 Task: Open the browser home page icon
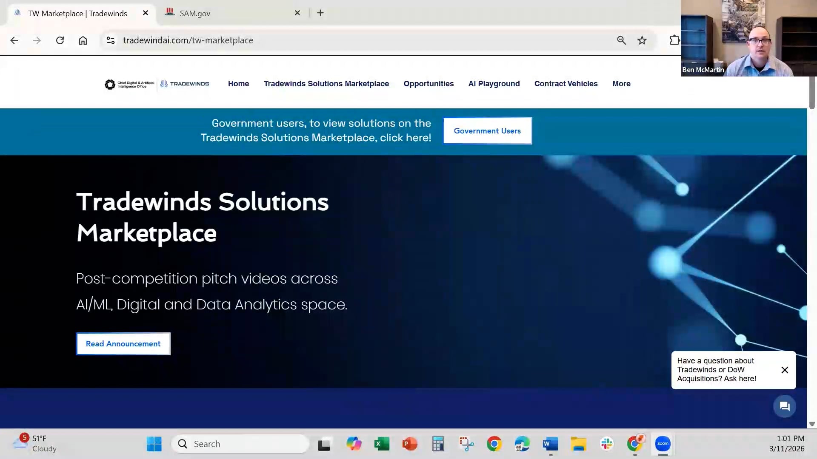[x=83, y=40]
